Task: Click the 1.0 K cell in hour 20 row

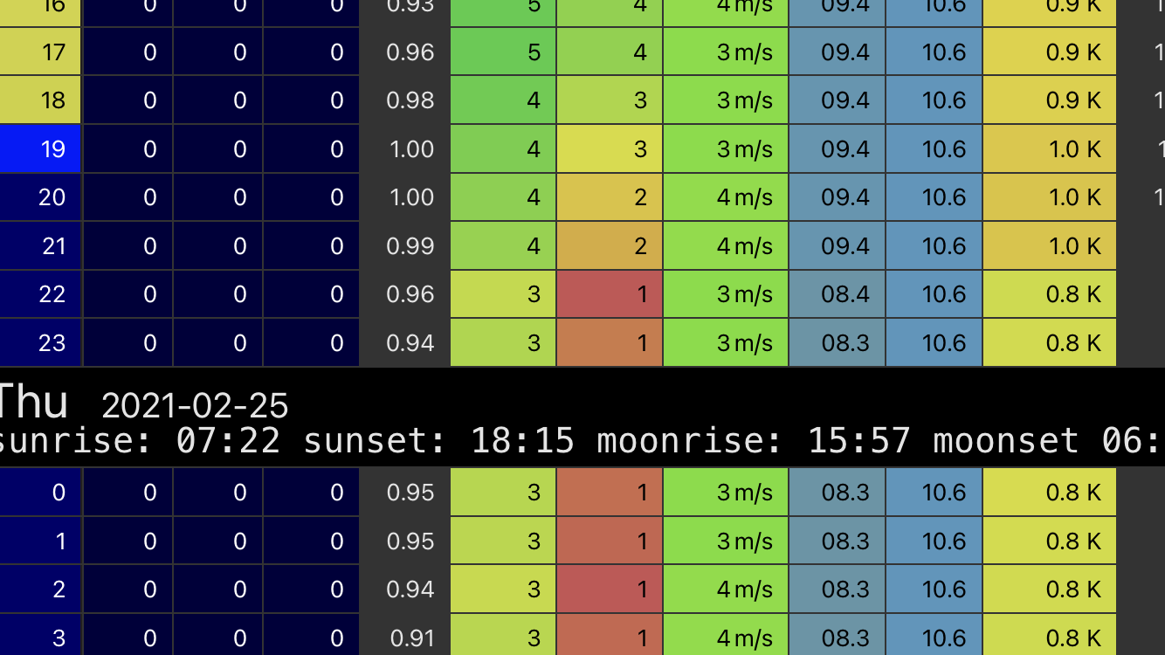Action: pos(1049,197)
